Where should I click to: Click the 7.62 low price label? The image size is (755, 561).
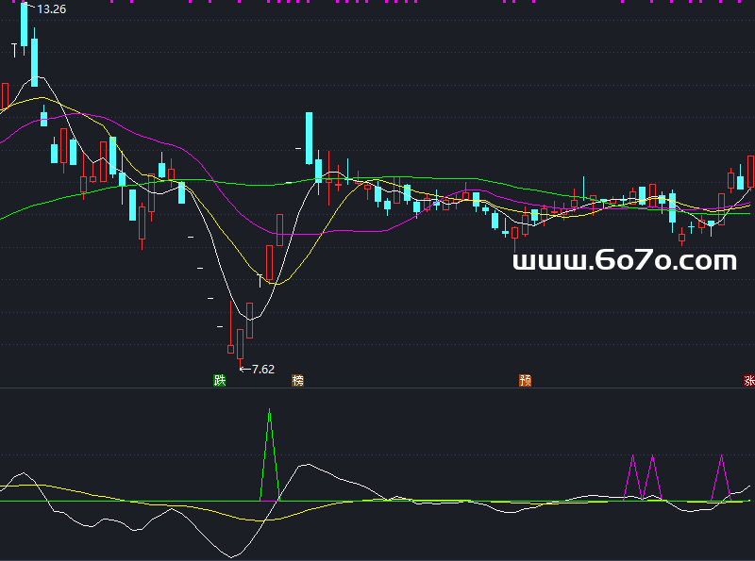262,369
